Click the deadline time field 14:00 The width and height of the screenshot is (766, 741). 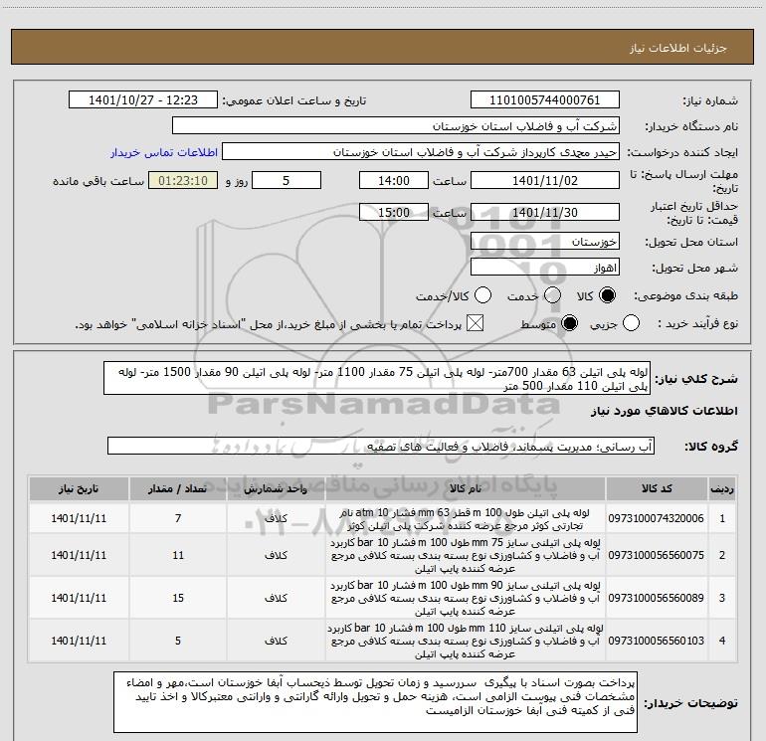tap(394, 180)
